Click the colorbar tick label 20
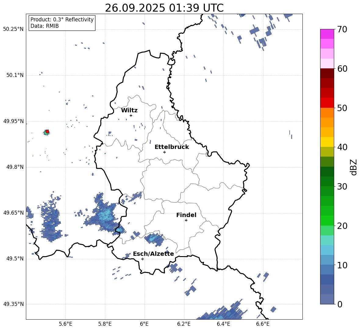The width and height of the screenshot is (361, 330). tap(342, 226)
